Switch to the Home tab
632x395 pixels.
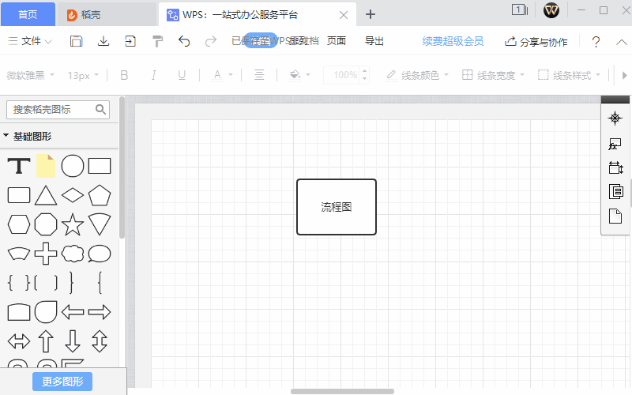click(x=28, y=14)
